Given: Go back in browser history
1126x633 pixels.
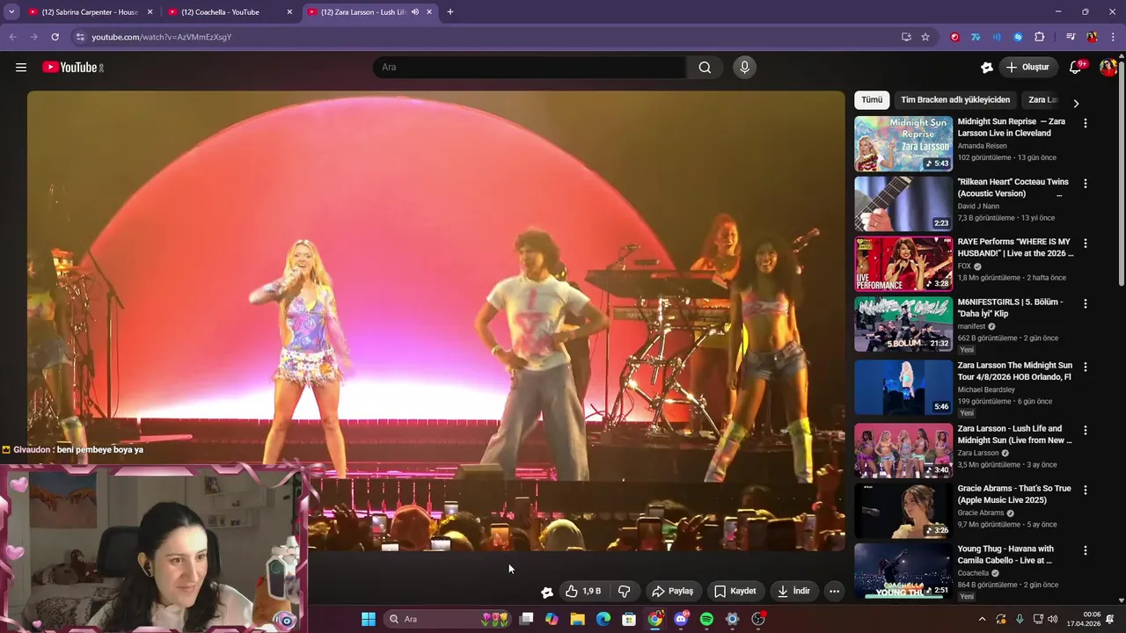Looking at the screenshot, I should pos(12,37).
